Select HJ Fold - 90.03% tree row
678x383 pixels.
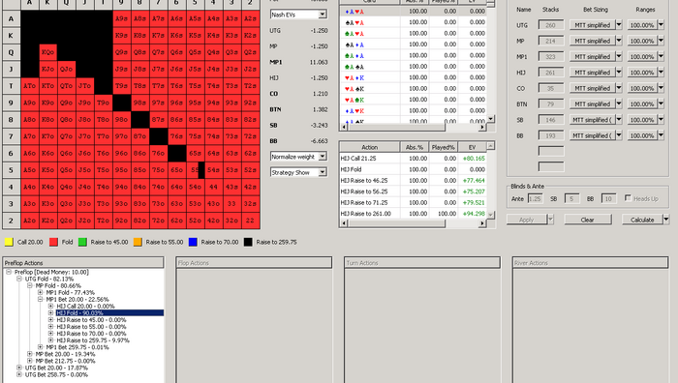point(109,313)
